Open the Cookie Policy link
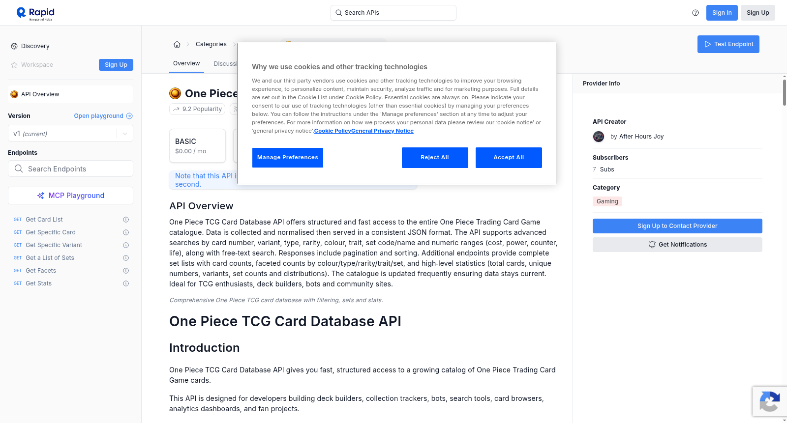 (x=333, y=131)
